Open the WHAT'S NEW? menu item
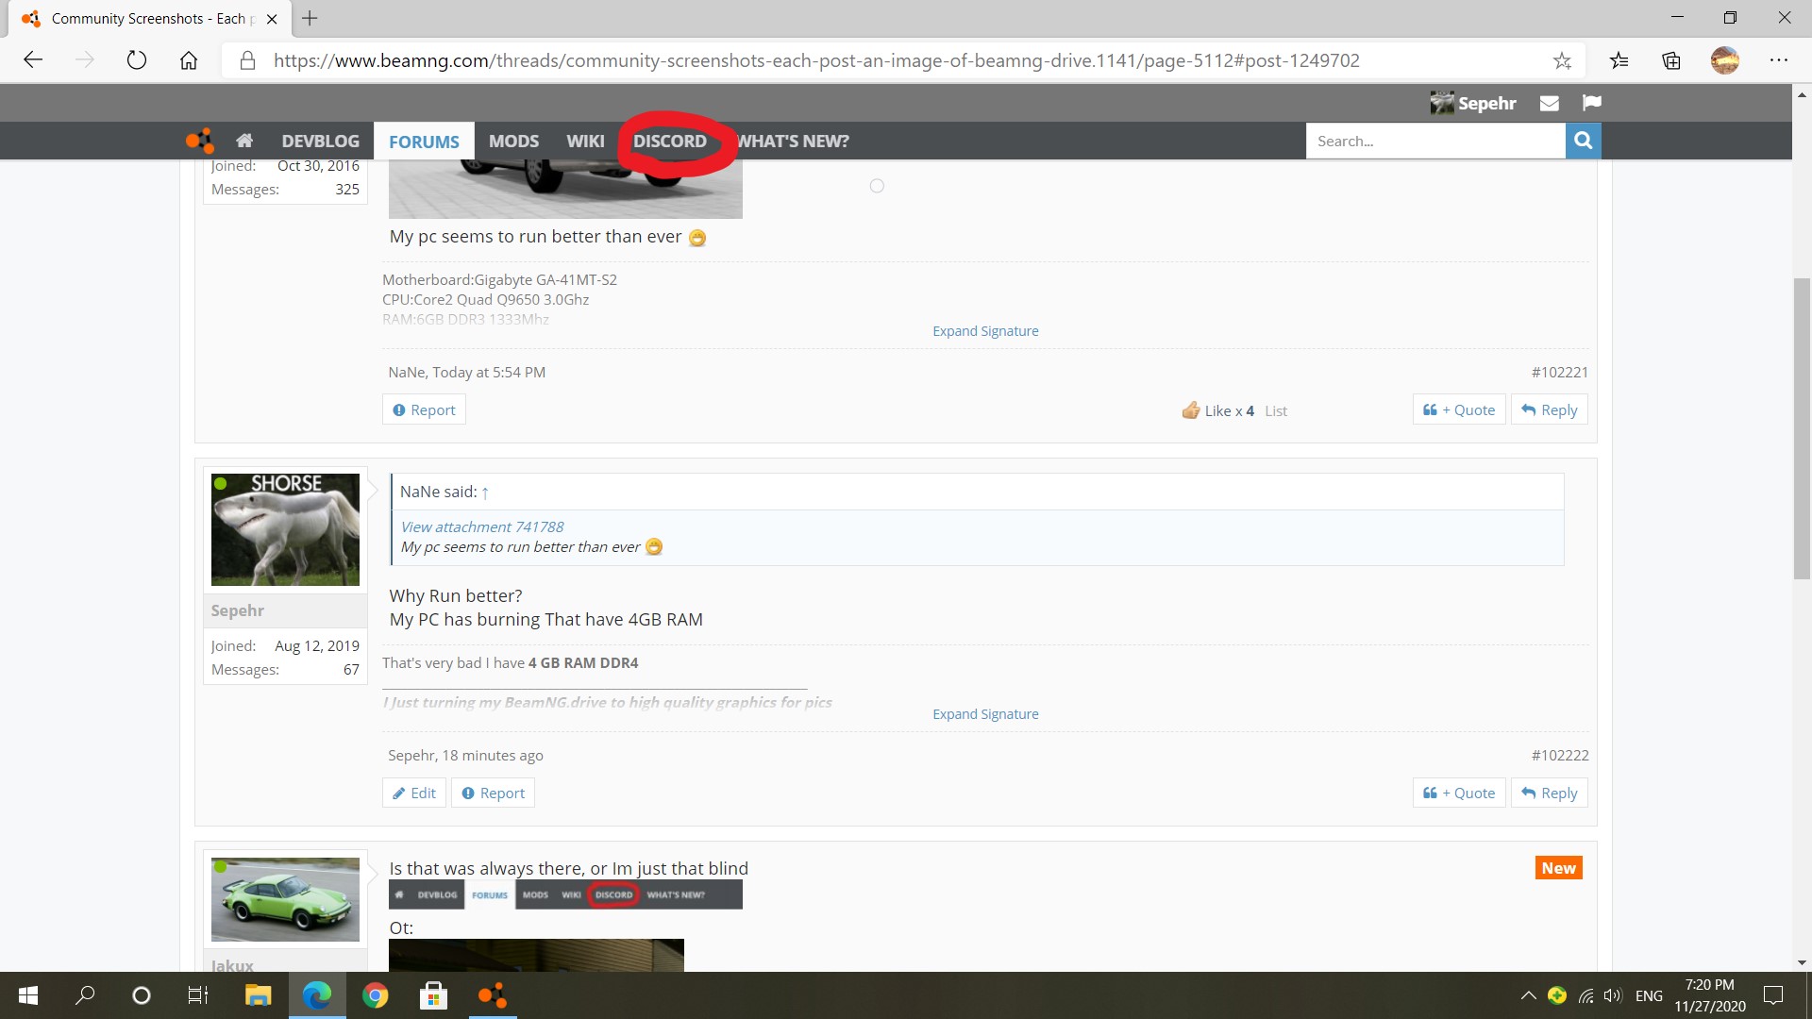The image size is (1812, 1019). tap(792, 142)
